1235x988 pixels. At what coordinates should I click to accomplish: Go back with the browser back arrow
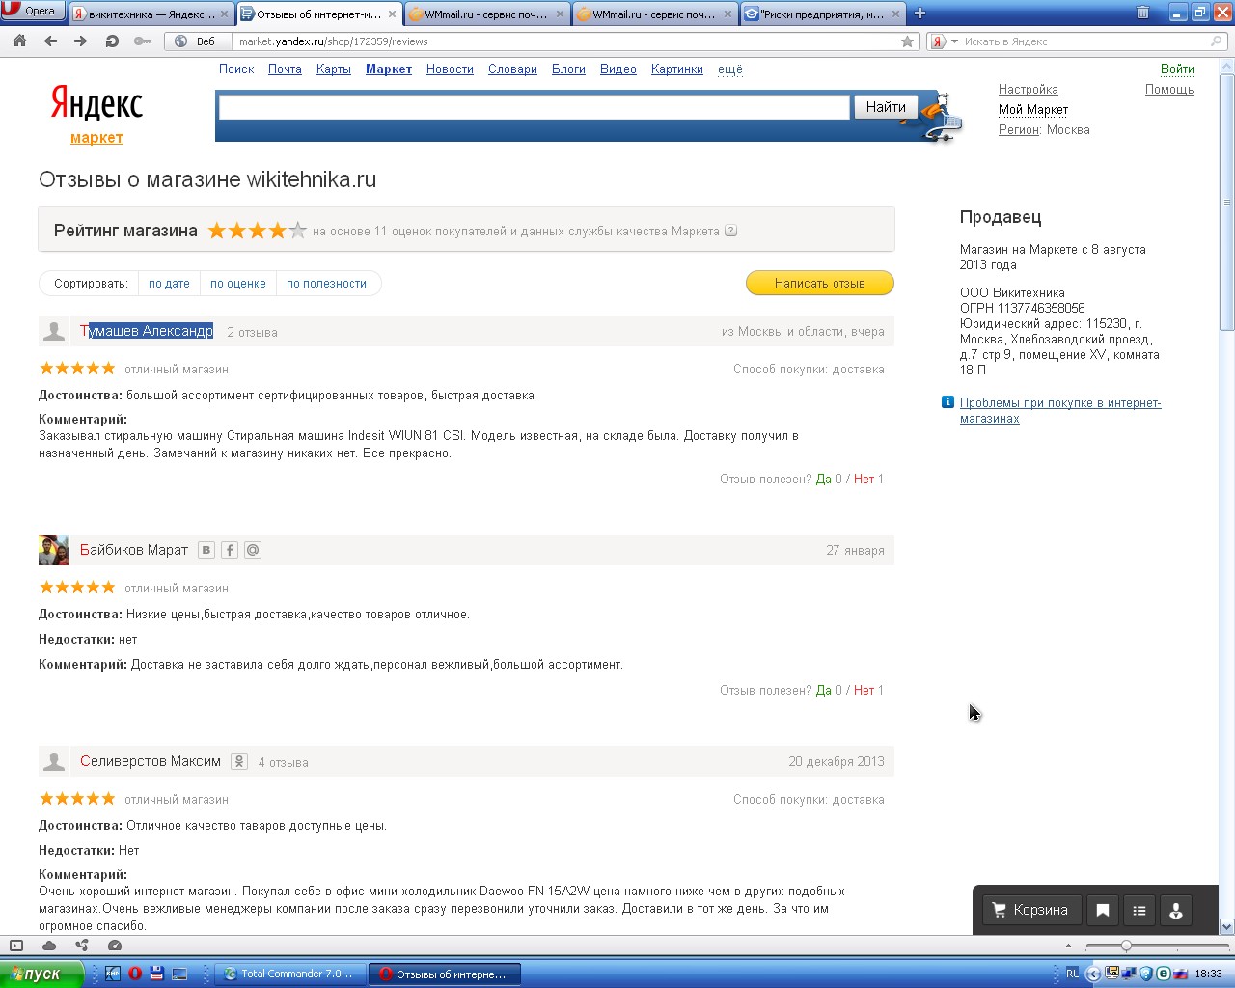coord(50,41)
